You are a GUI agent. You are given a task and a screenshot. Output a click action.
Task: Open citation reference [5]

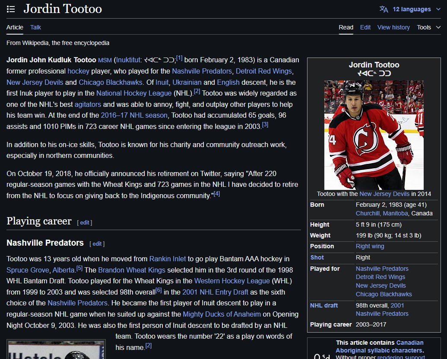[x=79, y=268]
